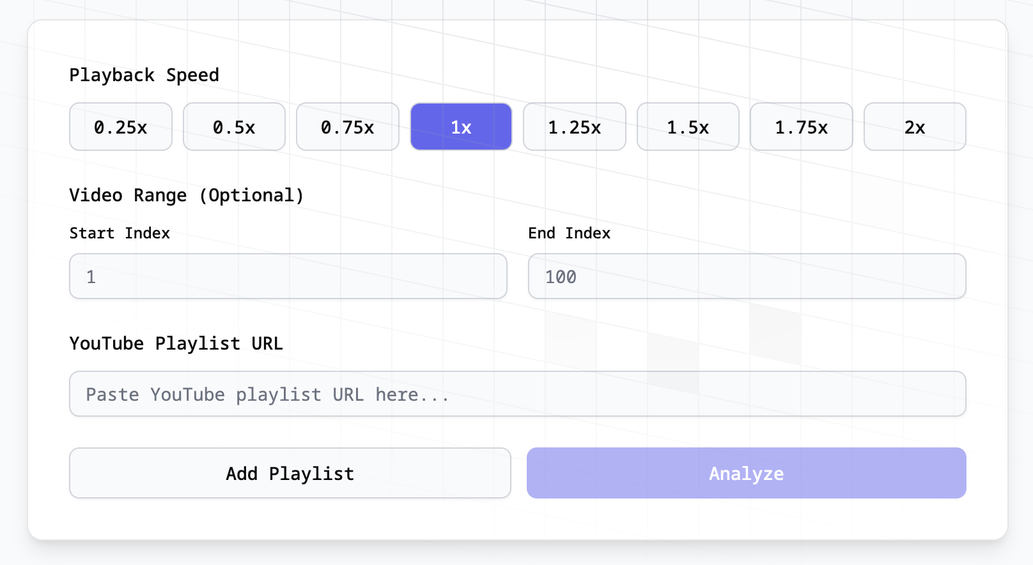The height and width of the screenshot is (565, 1033).
Task: Click into the Start Index field
Action: tap(288, 276)
